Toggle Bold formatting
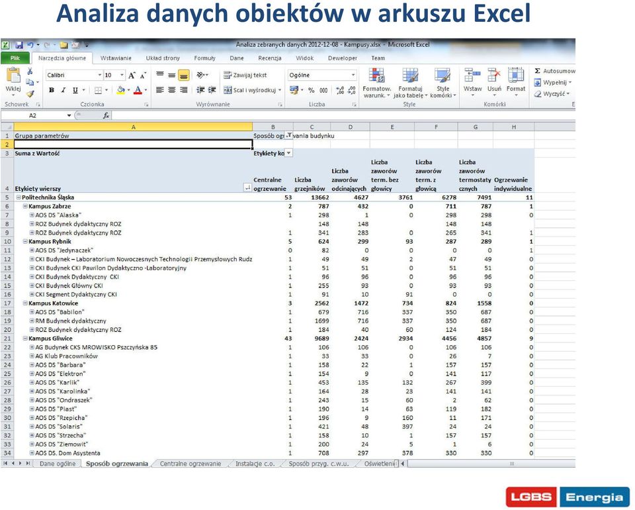Screen dimensions: 635x510 (52, 90)
